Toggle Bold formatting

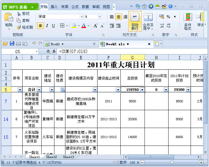tap(40, 26)
